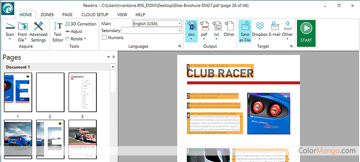Viewport: 360px width, 162px height.
Task: Click the Adjust tool
Action: (x=74, y=31)
